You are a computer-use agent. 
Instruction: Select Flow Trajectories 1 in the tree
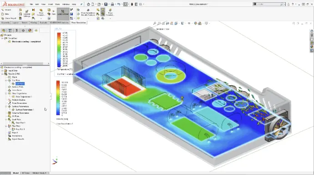pos(24,97)
